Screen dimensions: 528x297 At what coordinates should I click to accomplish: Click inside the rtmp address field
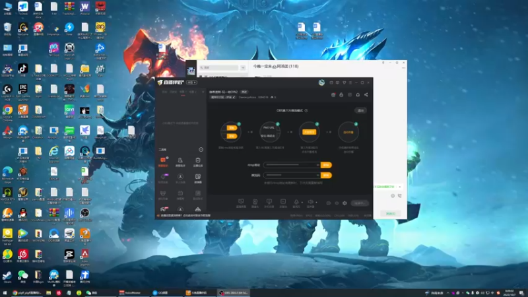tap(292, 165)
